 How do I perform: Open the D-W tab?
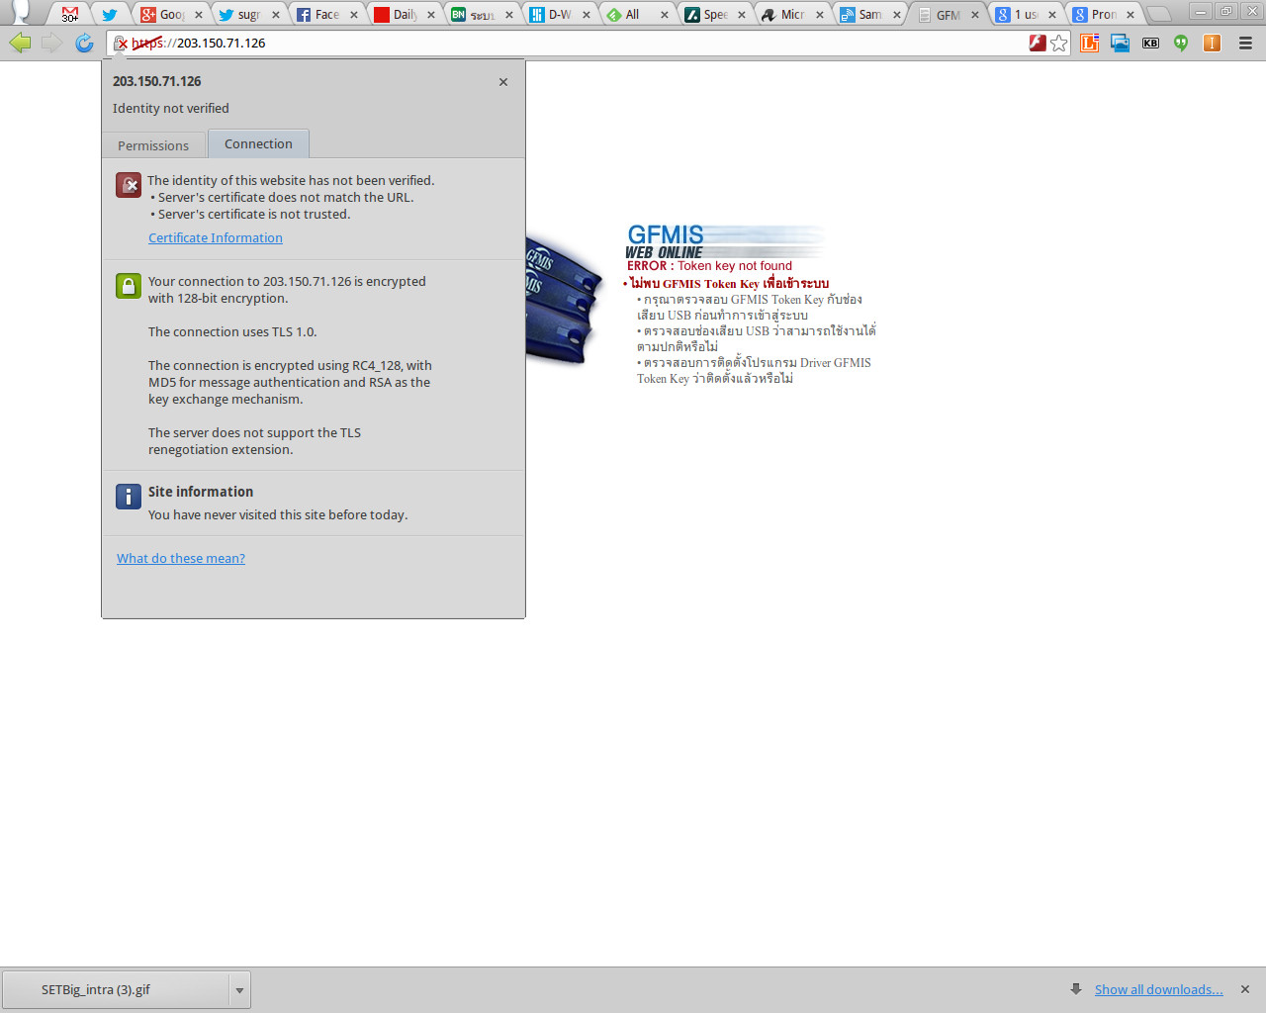pyautogui.click(x=559, y=14)
